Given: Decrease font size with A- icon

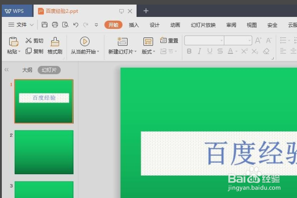Looking at the screenshot, I should pos(269,40).
